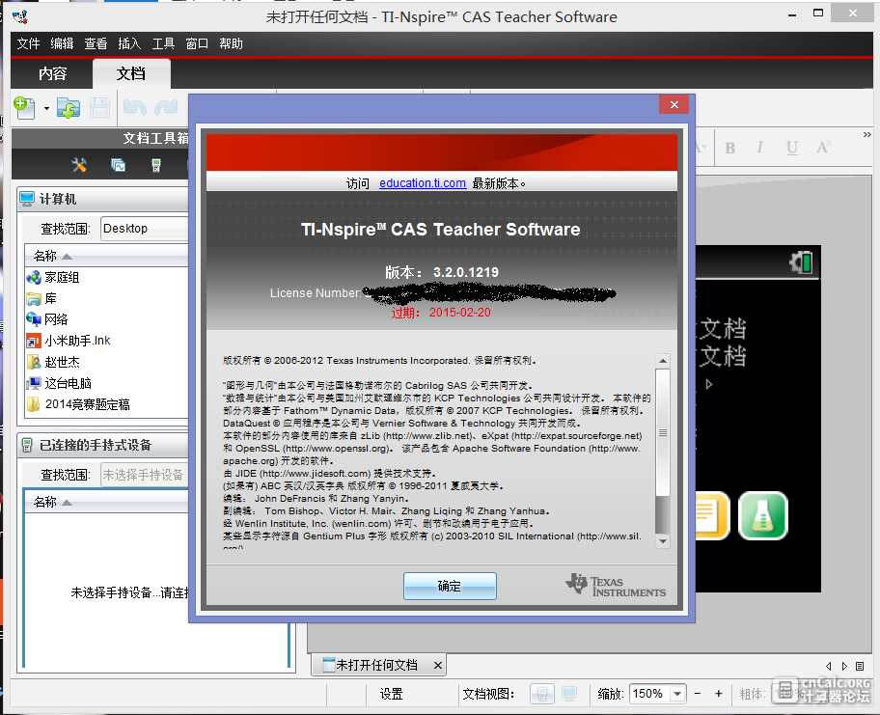Click 设置 in status bar
The width and height of the screenshot is (880, 715).
point(391,694)
